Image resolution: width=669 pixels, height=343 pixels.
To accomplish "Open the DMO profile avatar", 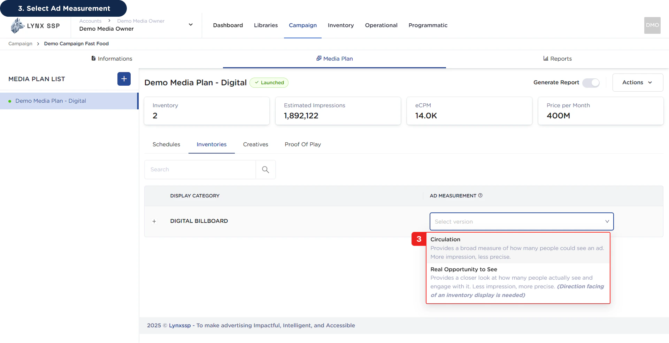I will [x=652, y=25].
